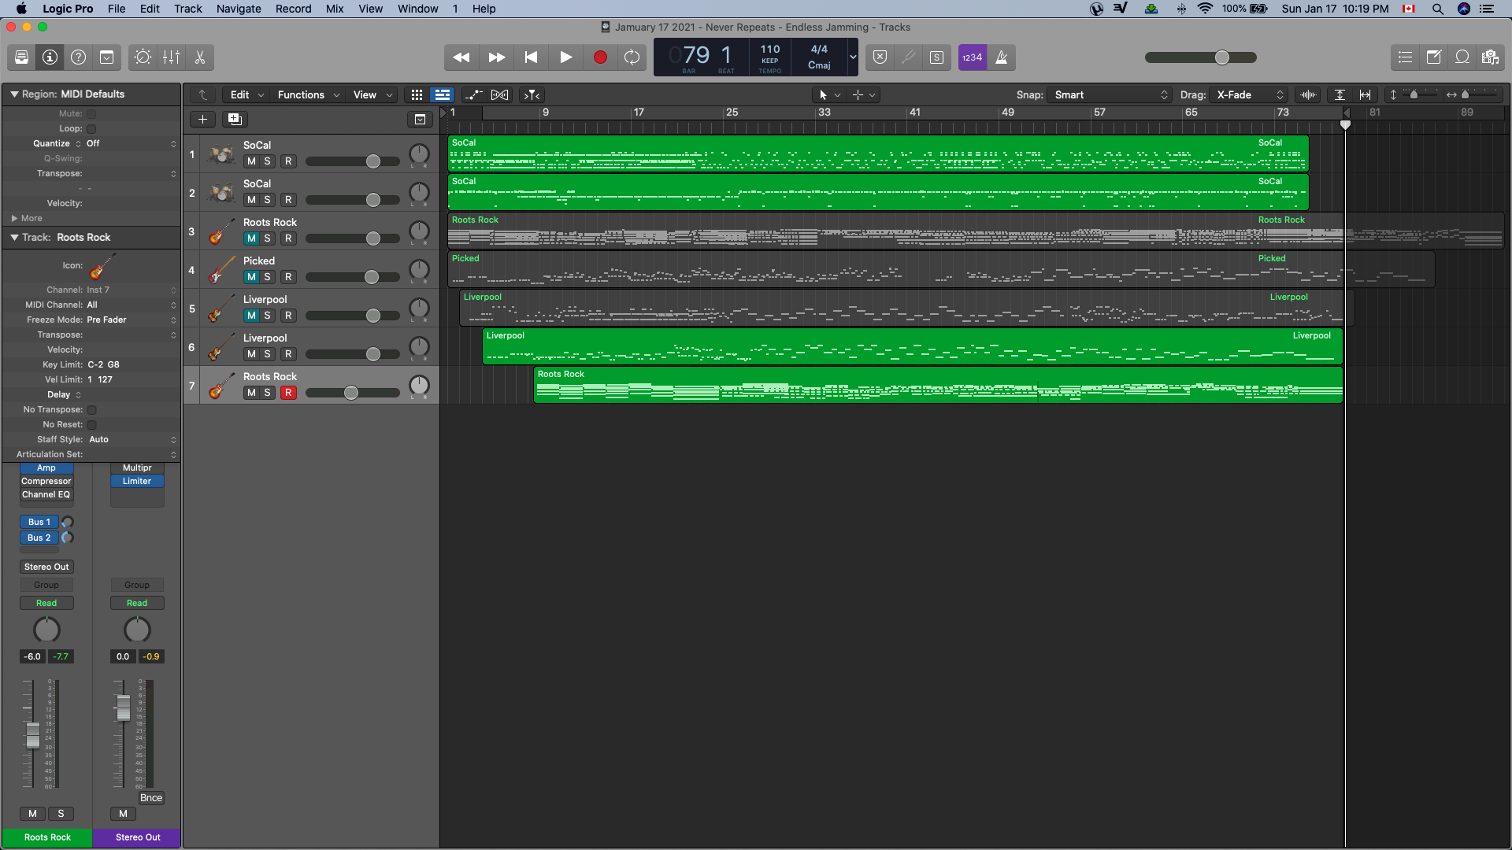1512x850 pixels.
Task: Expand the More section
Action: pos(14,218)
